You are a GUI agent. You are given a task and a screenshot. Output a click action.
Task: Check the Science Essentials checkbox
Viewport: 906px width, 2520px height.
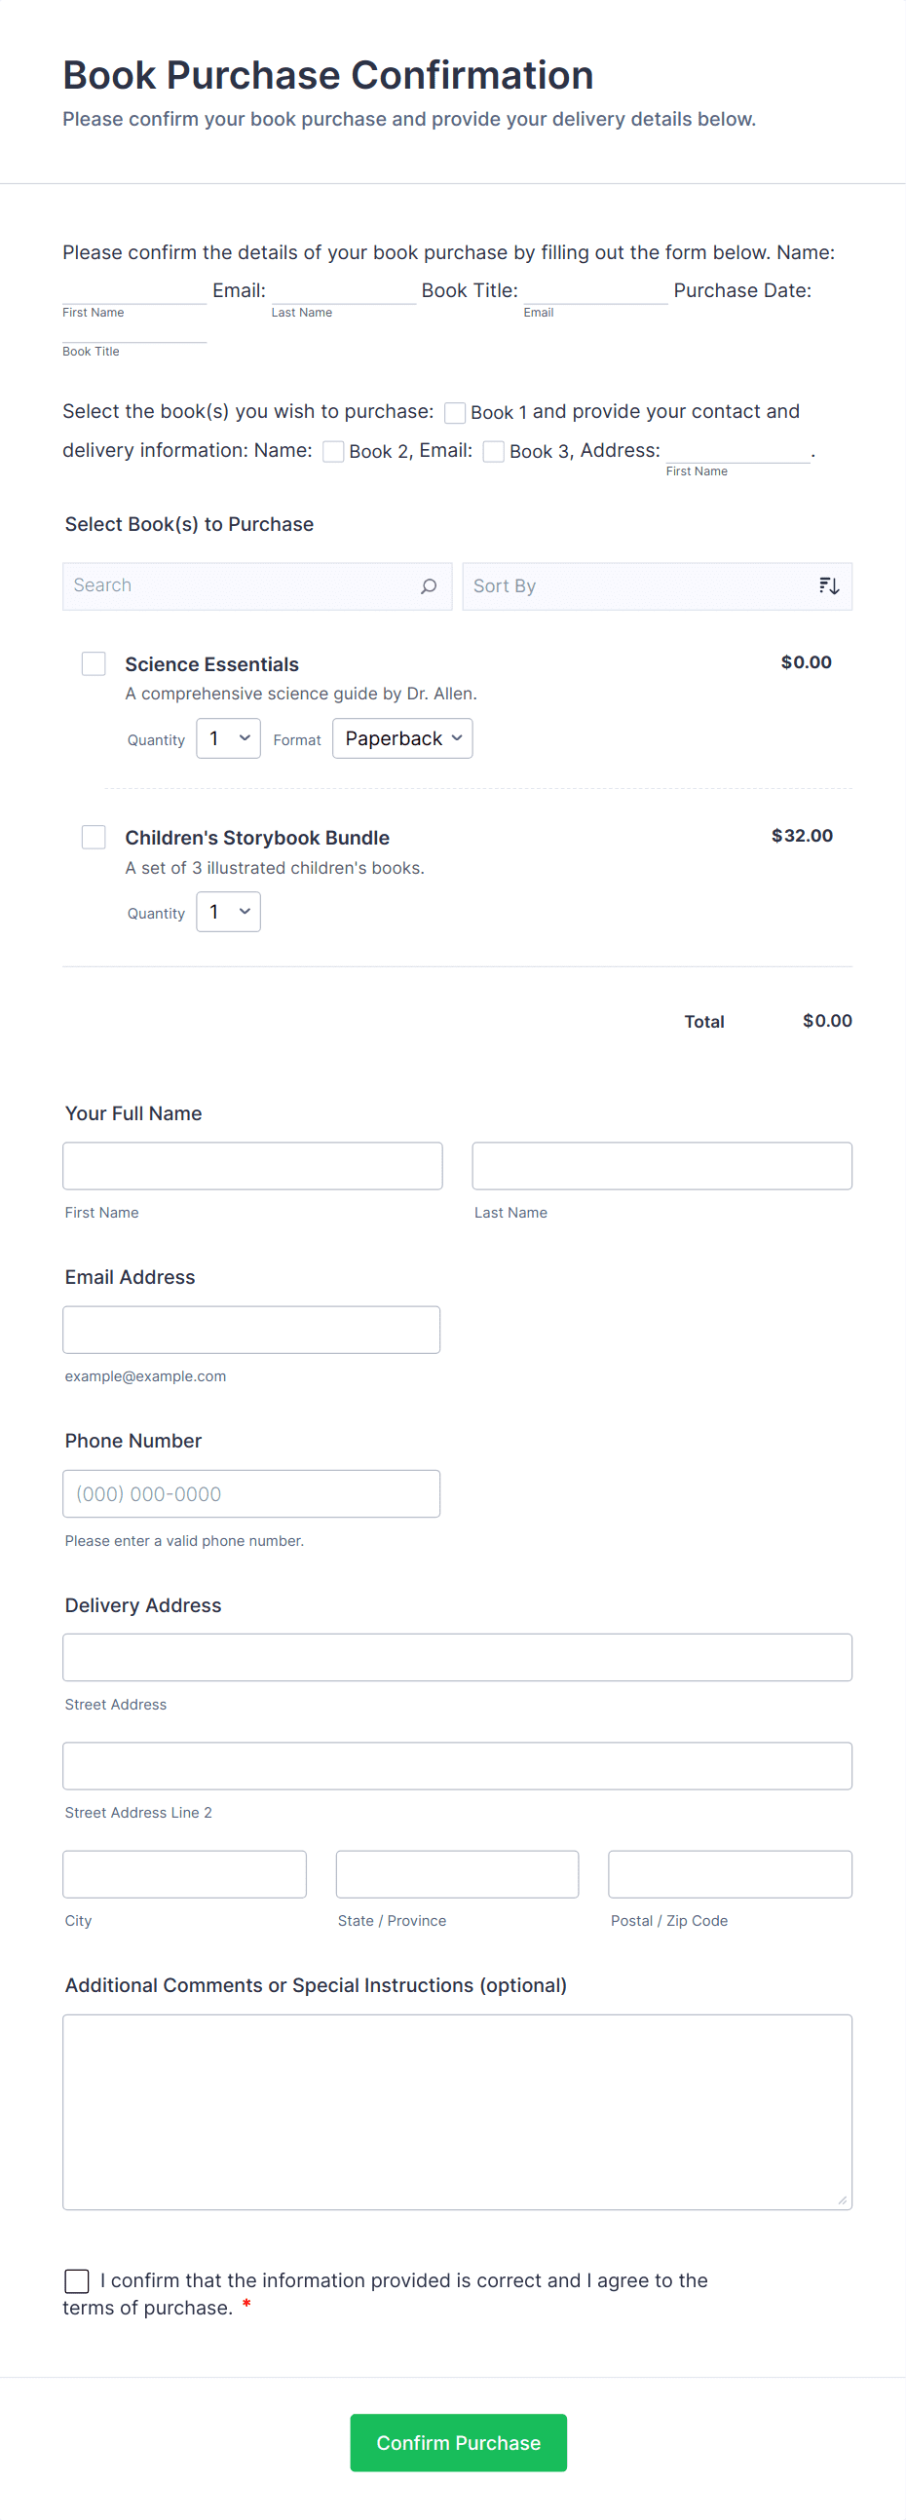(x=94, y=664)
